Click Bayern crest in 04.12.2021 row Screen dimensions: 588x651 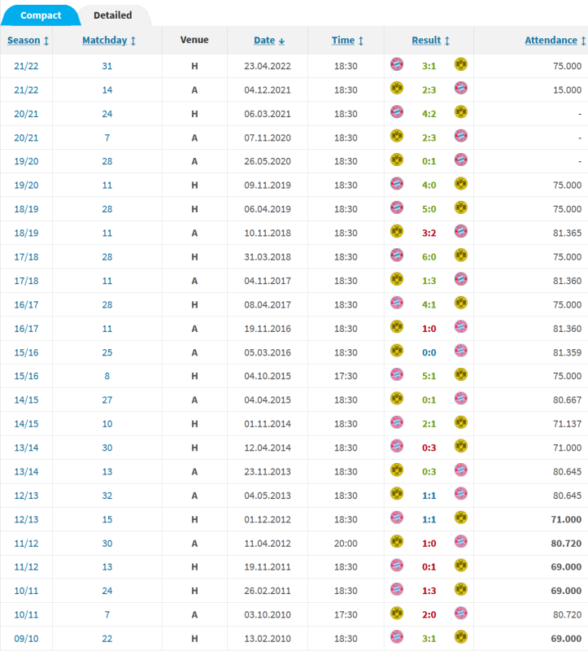point(461,88)
